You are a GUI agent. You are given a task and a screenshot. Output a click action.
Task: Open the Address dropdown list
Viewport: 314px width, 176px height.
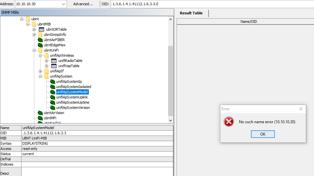point(64,4)
